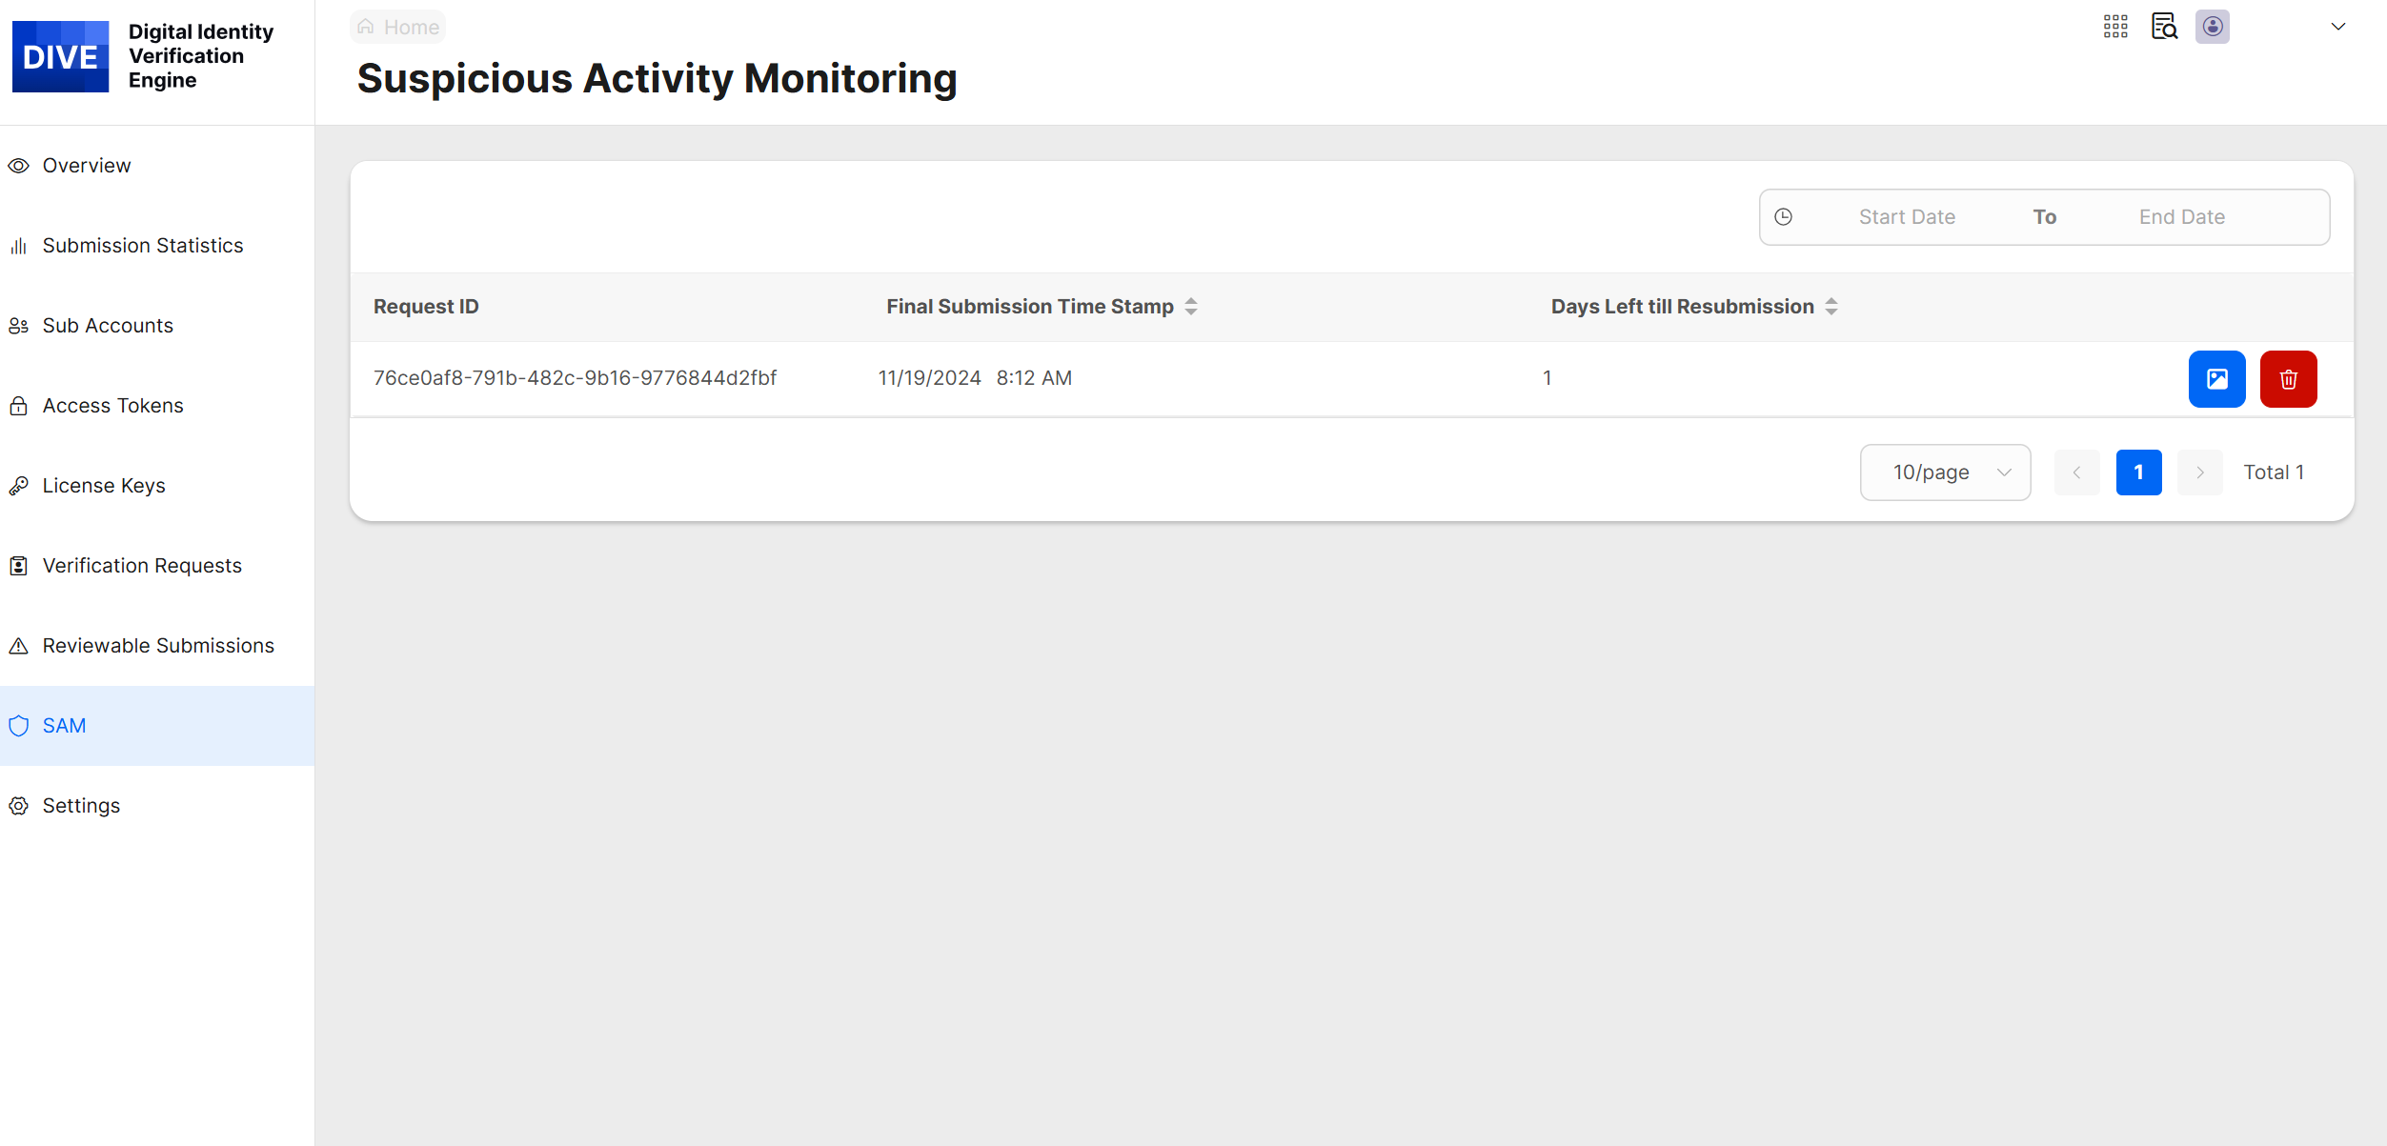Open the apps grid icon
2387x1146 pixels.
coord(2115,27)
